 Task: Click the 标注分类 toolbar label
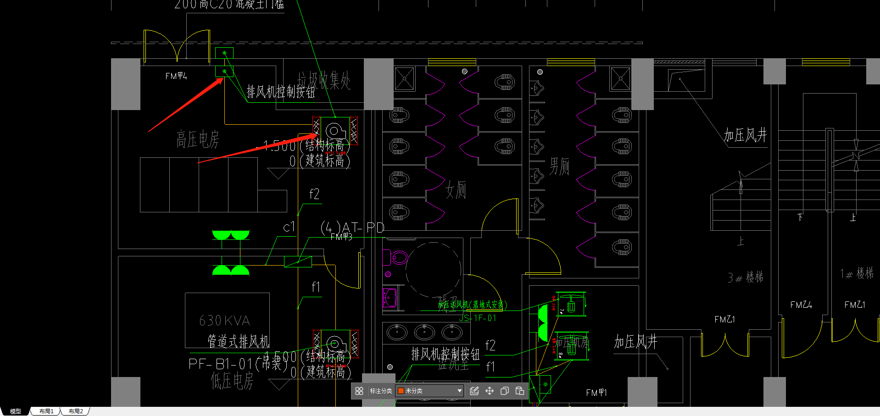tap(381, 391)
